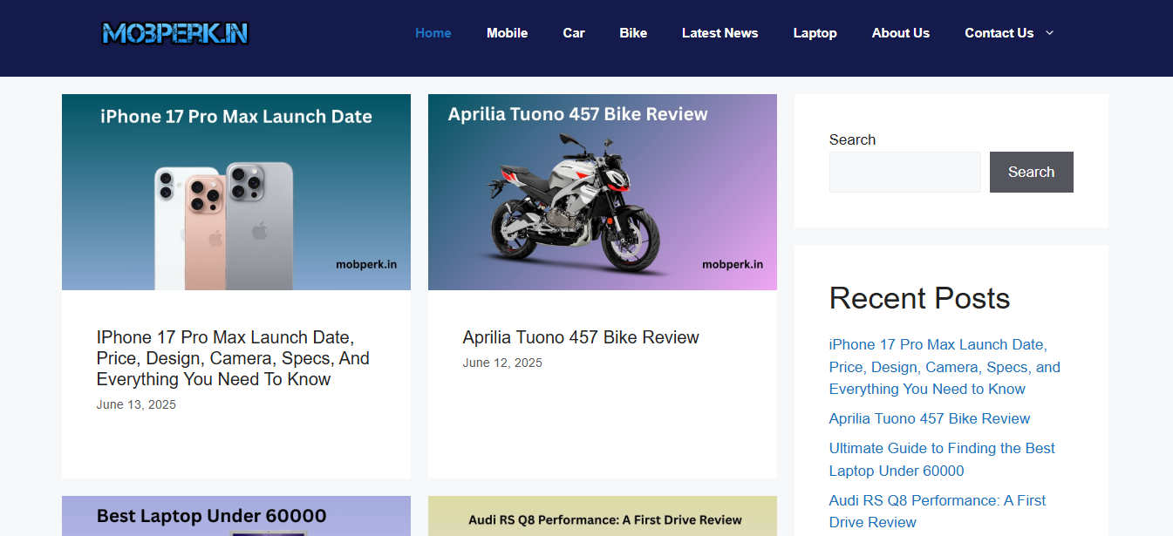Open the Best Laptop Under 60000 thumbnail
The height and width of the screenshot is (536, 1173).
[x=236, y=516]
